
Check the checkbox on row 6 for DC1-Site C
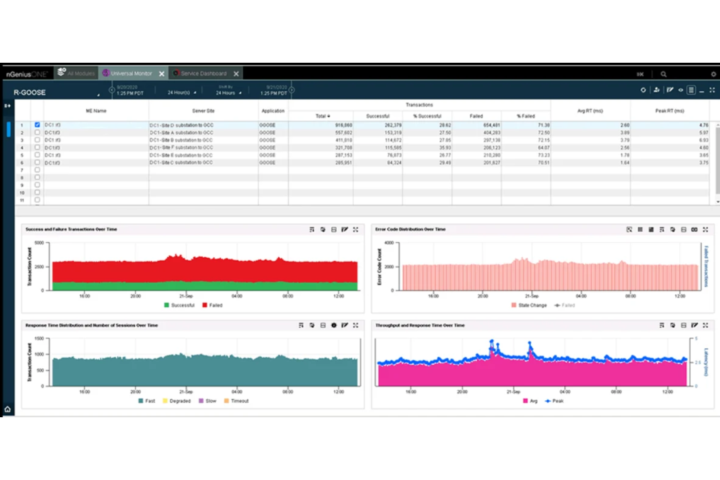[37, 162]
